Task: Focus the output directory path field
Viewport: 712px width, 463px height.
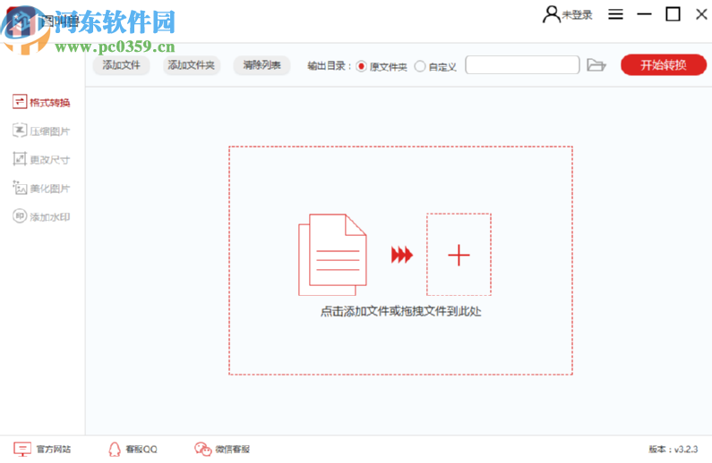Action: [522, 65]
